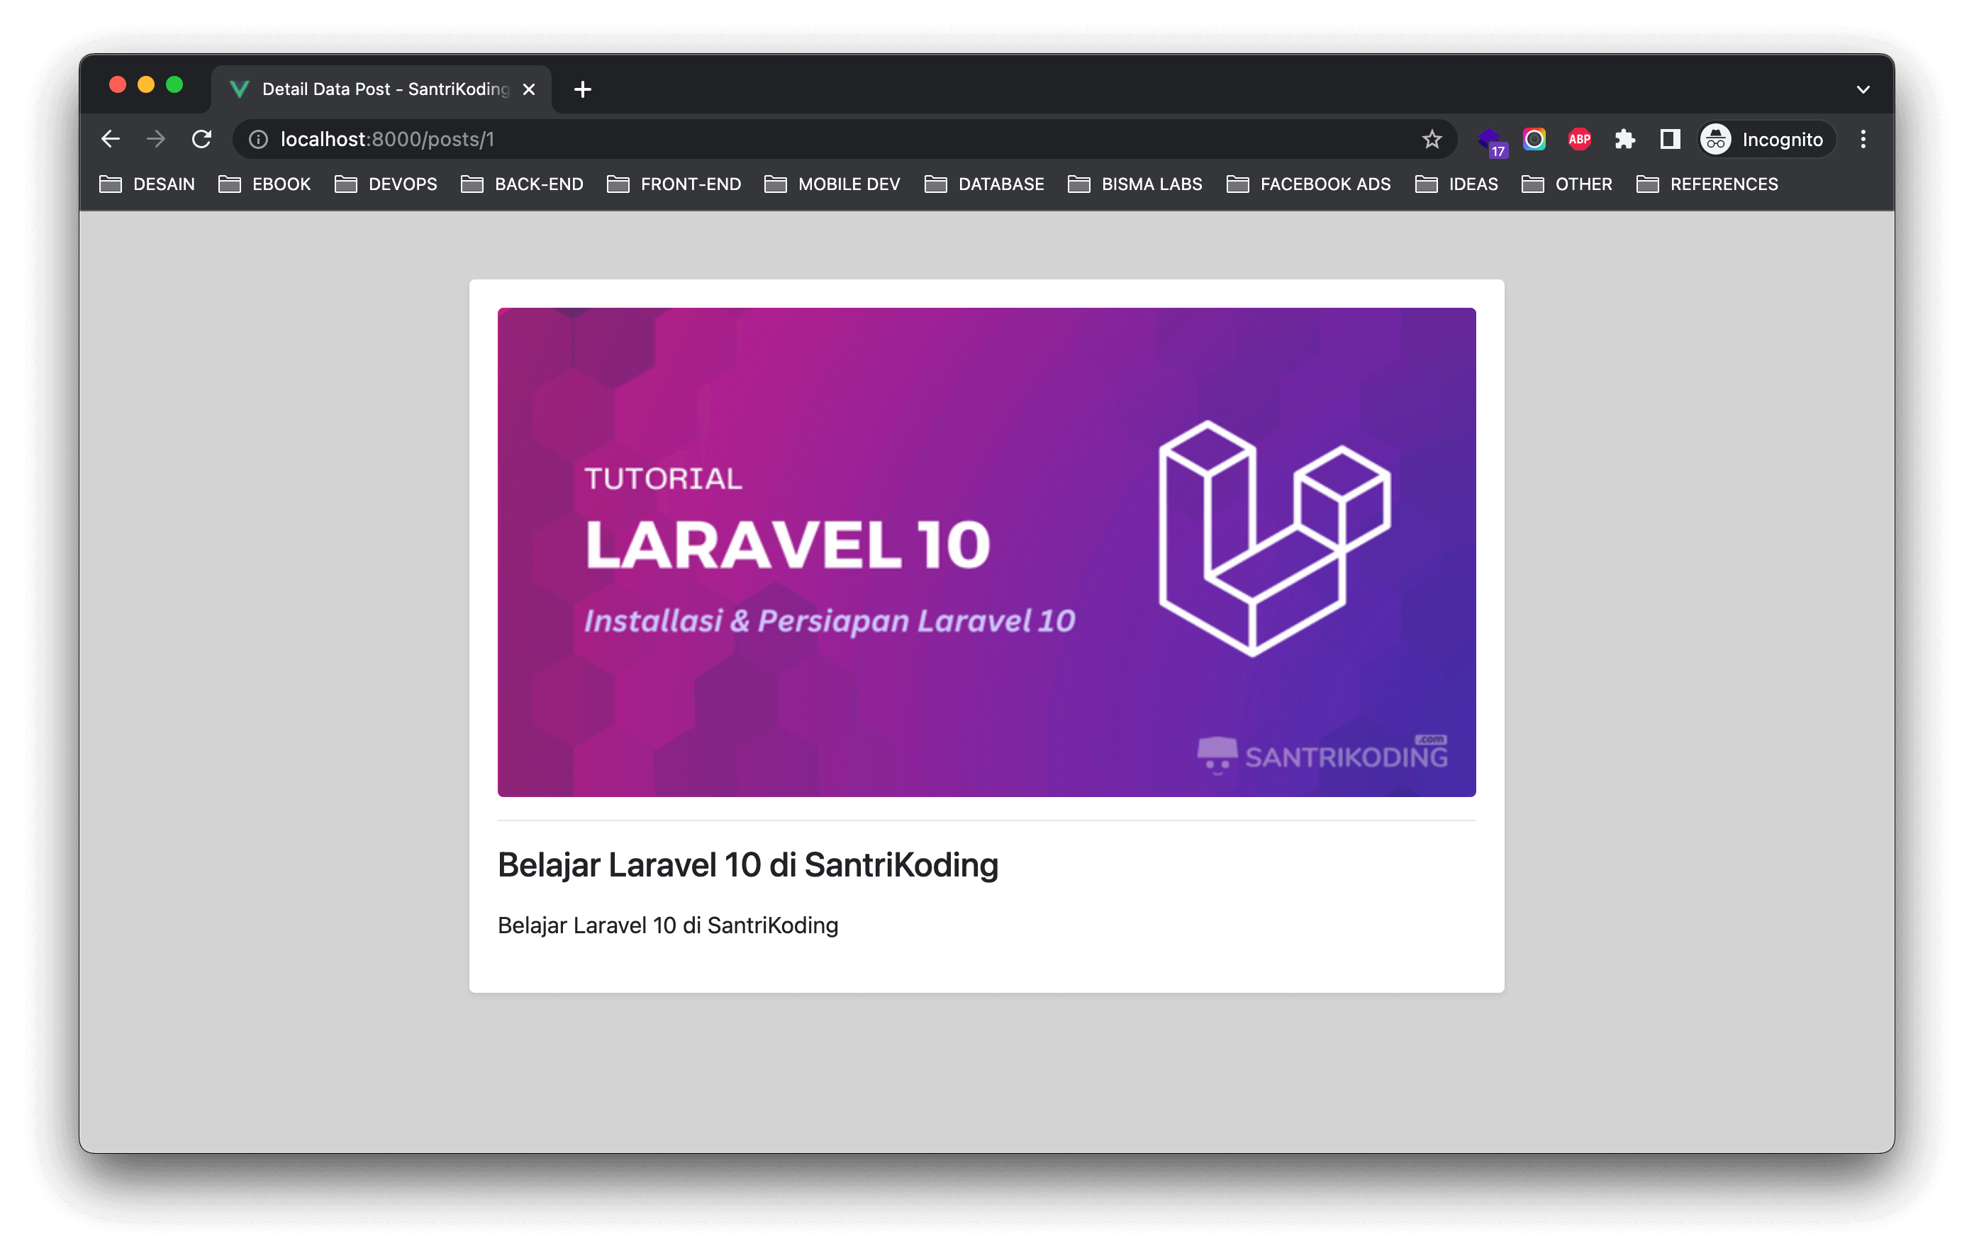Toggle the browser side panel icon
Screen dimensions: 1974x1258
coord(1670,140)
